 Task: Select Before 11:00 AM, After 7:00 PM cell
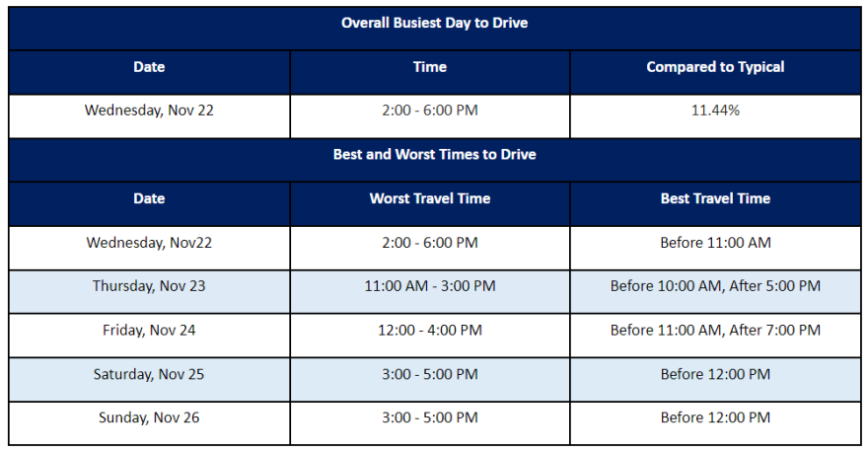(x=715, y=331)
